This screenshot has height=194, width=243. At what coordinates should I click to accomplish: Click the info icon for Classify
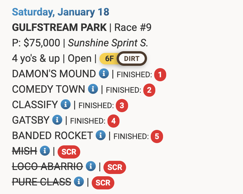coord(66,105)
